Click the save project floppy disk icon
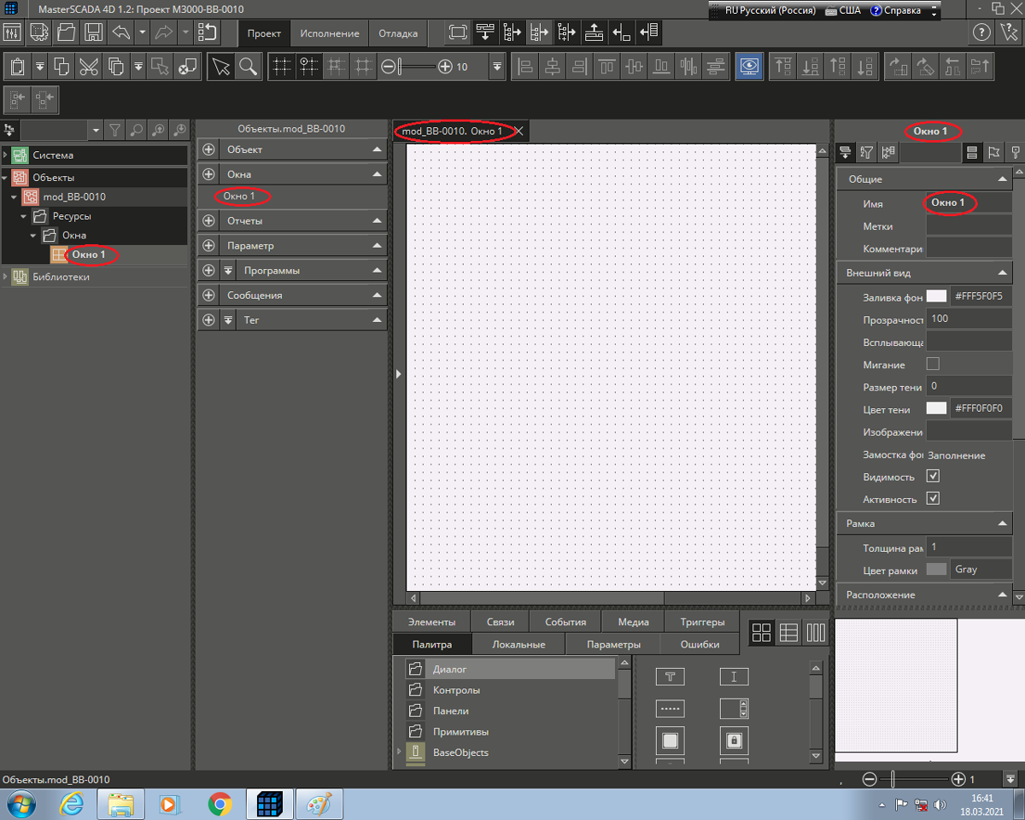 tap(93, 33)
